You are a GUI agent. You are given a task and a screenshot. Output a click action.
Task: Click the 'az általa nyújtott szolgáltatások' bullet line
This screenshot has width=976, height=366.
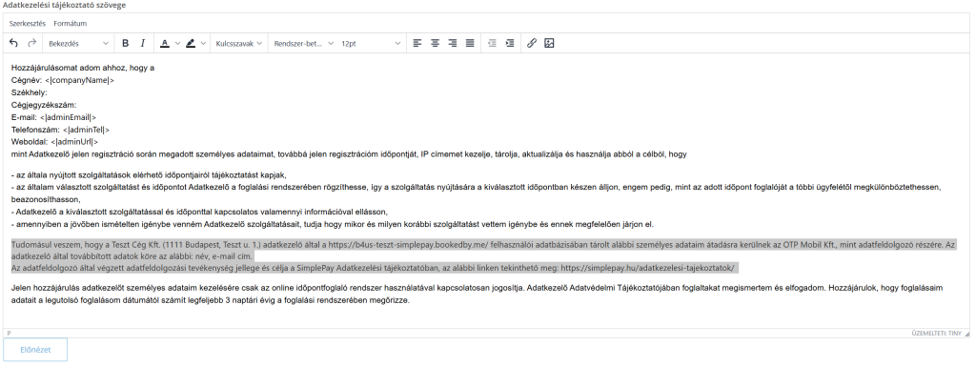(149, 175)
